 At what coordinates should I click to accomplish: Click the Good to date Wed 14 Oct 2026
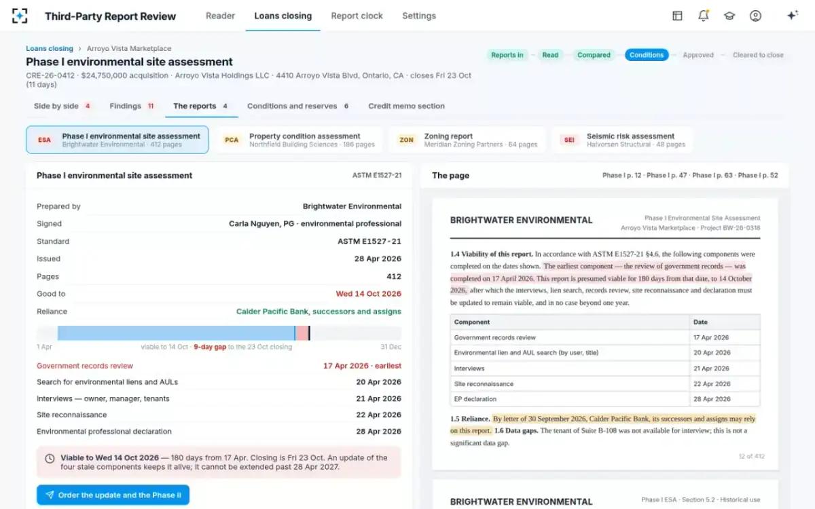pos(368,294)
